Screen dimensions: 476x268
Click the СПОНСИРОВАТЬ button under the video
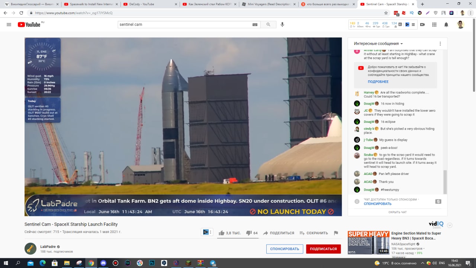[x=285, y=249]
